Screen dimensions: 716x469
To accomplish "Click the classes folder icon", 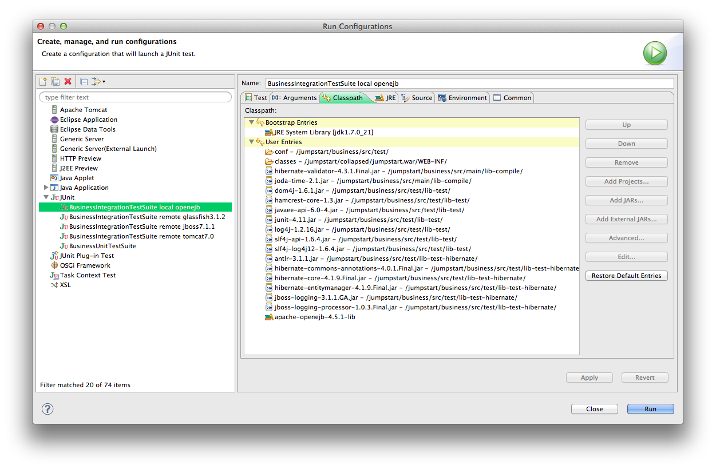I will (x=269, y=161).
